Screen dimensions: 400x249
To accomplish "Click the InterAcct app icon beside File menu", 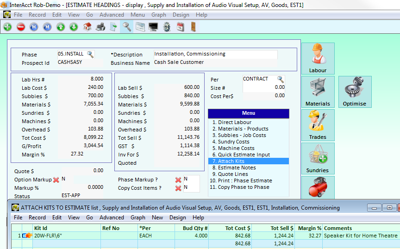I will click(7, 15).
